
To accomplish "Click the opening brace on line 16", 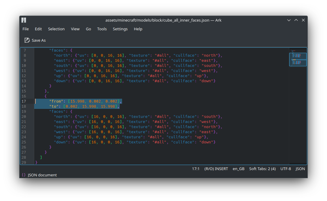I will [46, 96].
